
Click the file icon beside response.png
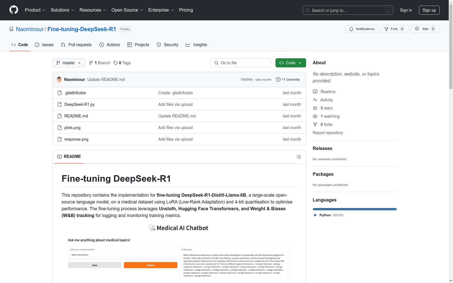(59, 139)
